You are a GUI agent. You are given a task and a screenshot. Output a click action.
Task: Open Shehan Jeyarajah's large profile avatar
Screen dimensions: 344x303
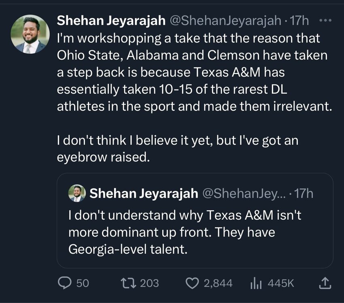tap(30, 35)
